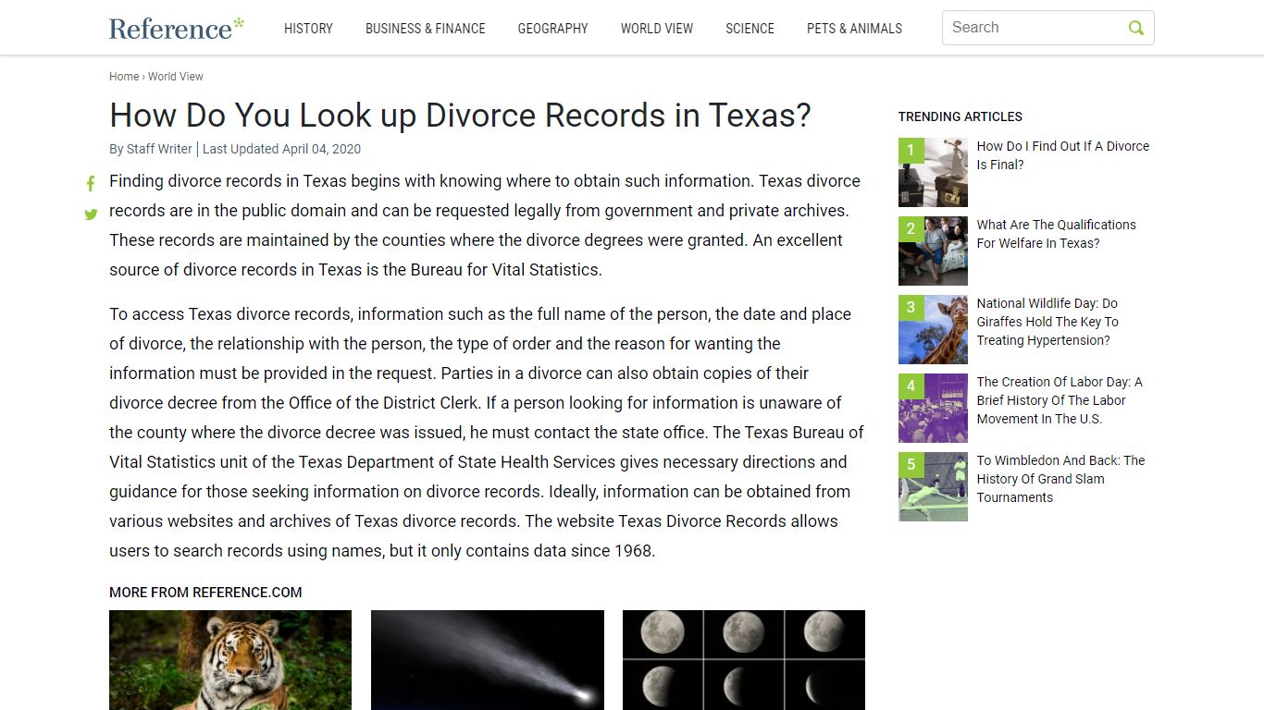
Task: Click 'MORE FROM REFERENCE.COM' heading
Action: click(205, 593)
